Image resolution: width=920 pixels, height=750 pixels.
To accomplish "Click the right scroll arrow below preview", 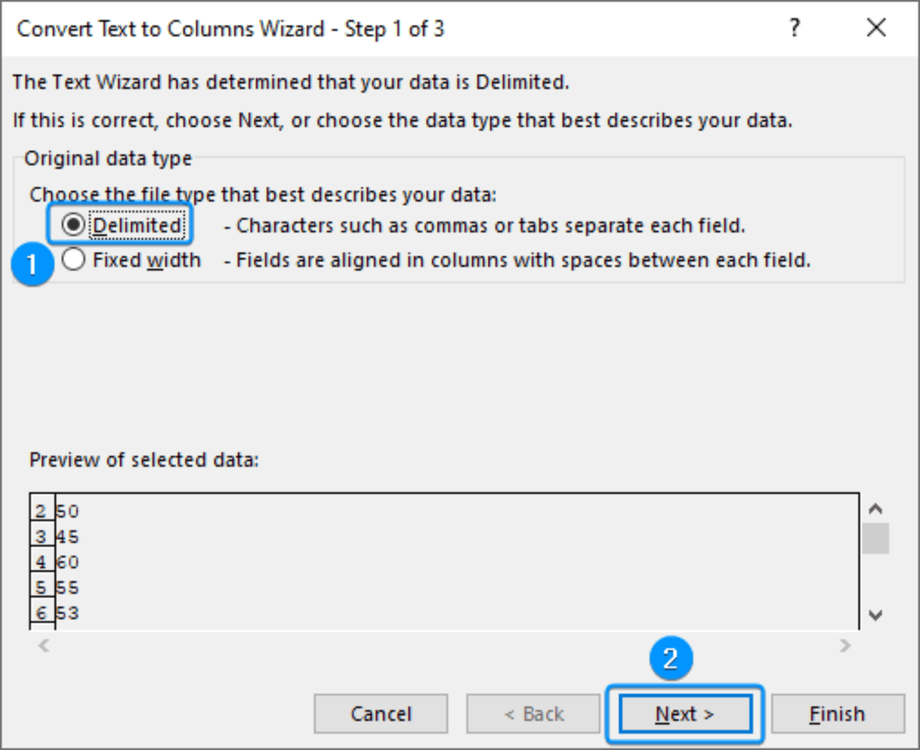I will click(x=845, y=646).
